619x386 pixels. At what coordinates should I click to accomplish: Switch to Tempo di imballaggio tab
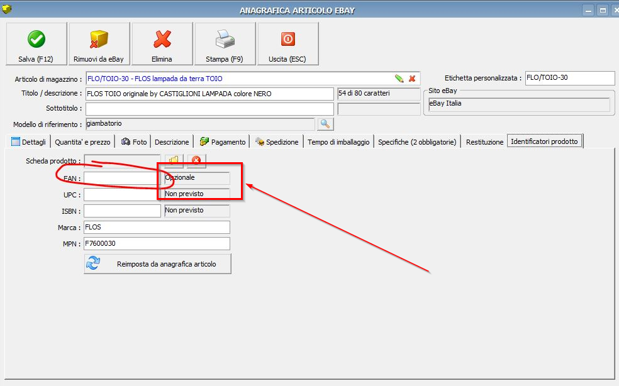(x=338, y=141)
